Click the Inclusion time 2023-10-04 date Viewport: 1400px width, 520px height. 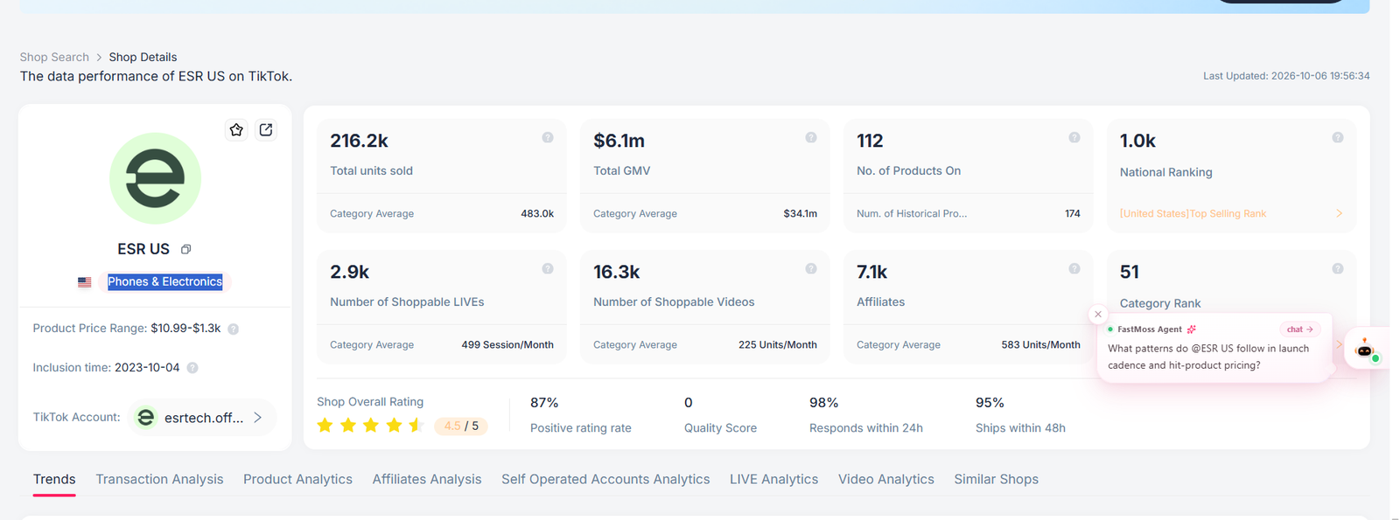point(147,368)
